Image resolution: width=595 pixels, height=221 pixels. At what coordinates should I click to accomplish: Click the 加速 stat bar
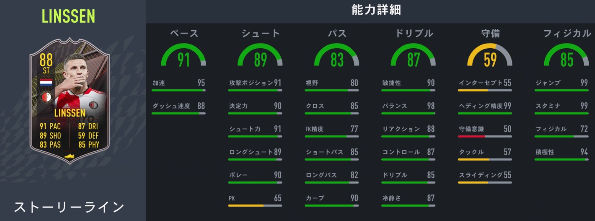click(178, 90)
